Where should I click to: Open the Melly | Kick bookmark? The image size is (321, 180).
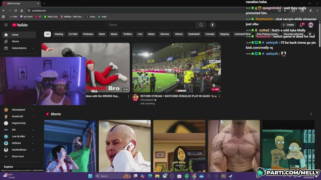(51, 17)
